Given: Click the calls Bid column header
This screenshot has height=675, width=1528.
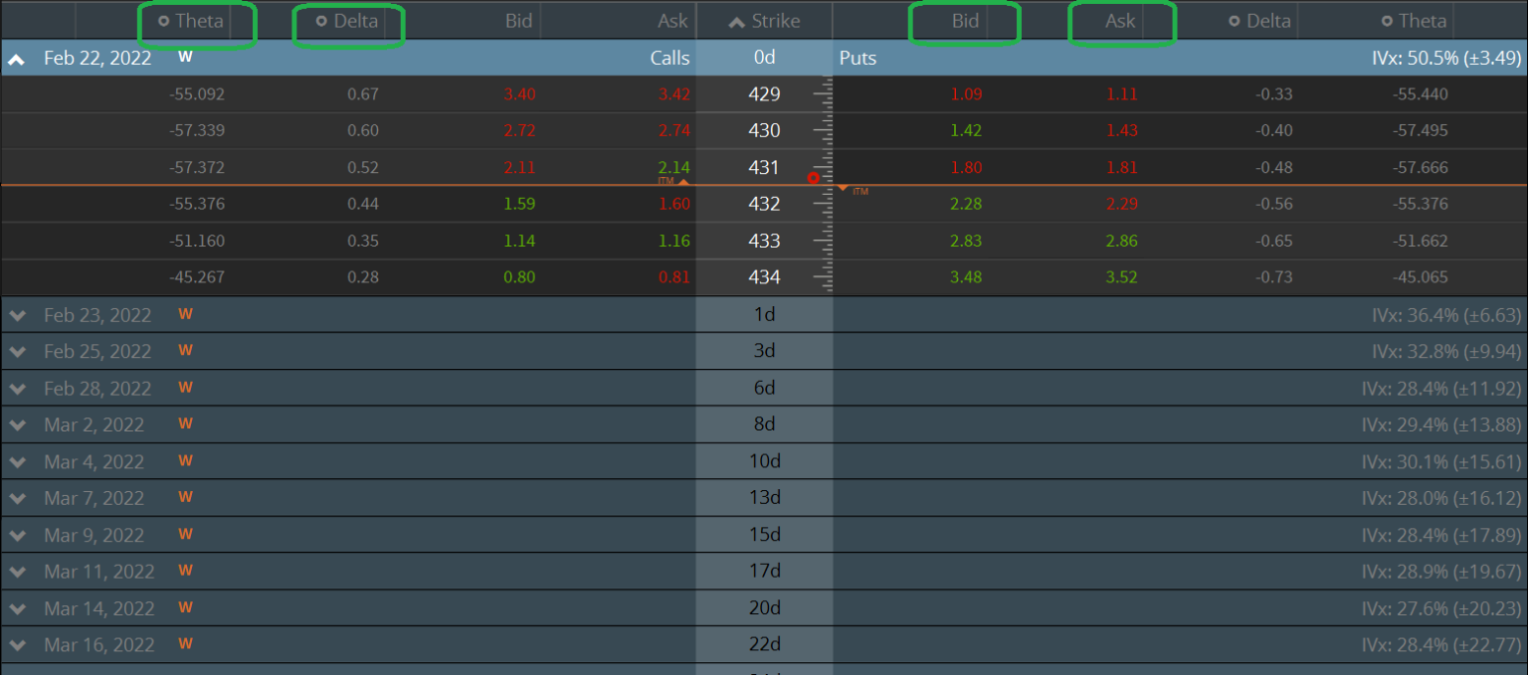Looking at the screenshot, I should [x=518, y=21].
